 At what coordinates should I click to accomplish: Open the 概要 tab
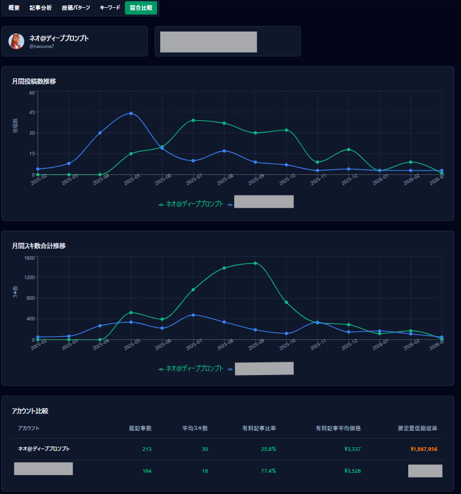tap(14, 8)
